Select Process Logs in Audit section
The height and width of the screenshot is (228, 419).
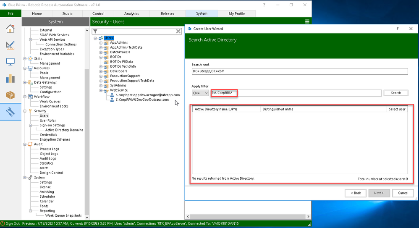[x=50, y=149]
